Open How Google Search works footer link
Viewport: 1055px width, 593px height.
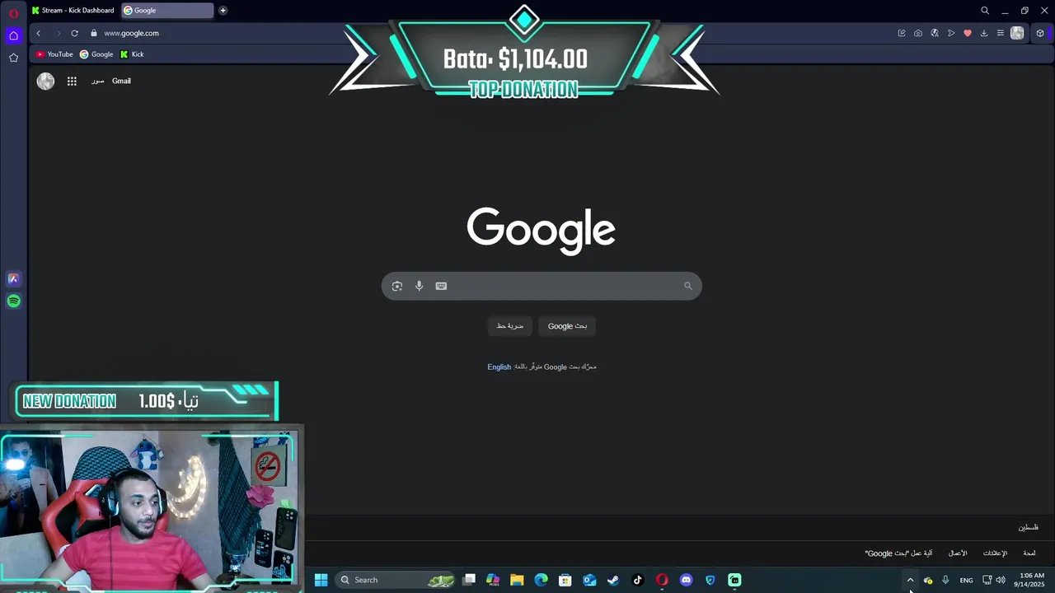898,553
